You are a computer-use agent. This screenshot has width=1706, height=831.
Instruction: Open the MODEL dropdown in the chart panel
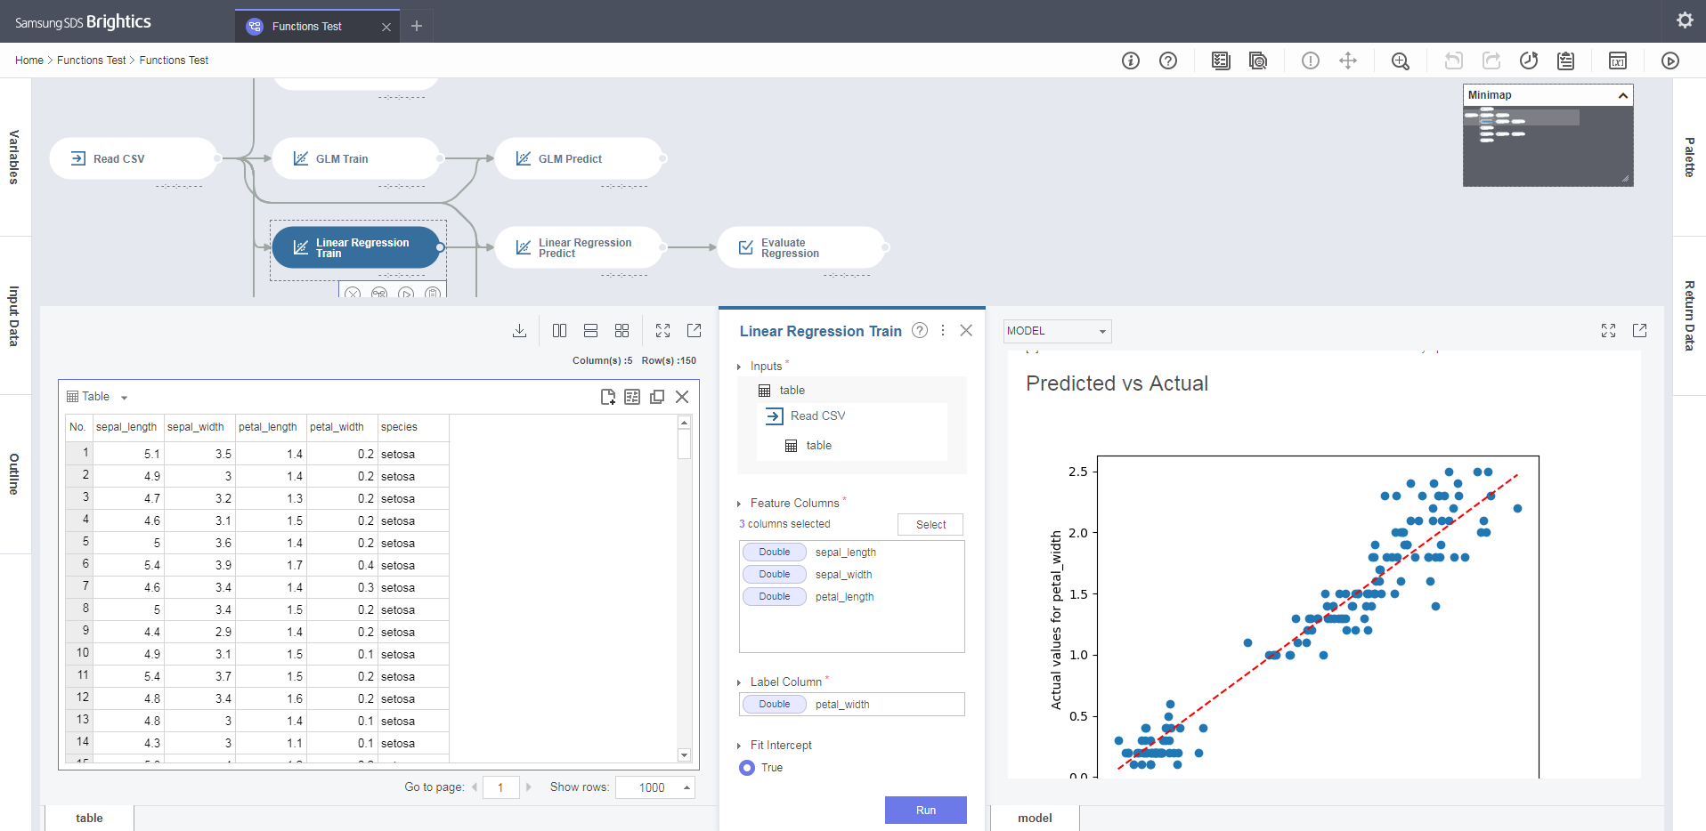[1056, 330]
